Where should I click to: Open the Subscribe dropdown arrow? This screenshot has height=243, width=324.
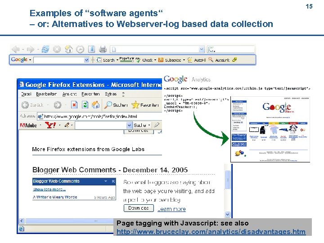click(x=184, y=60)
